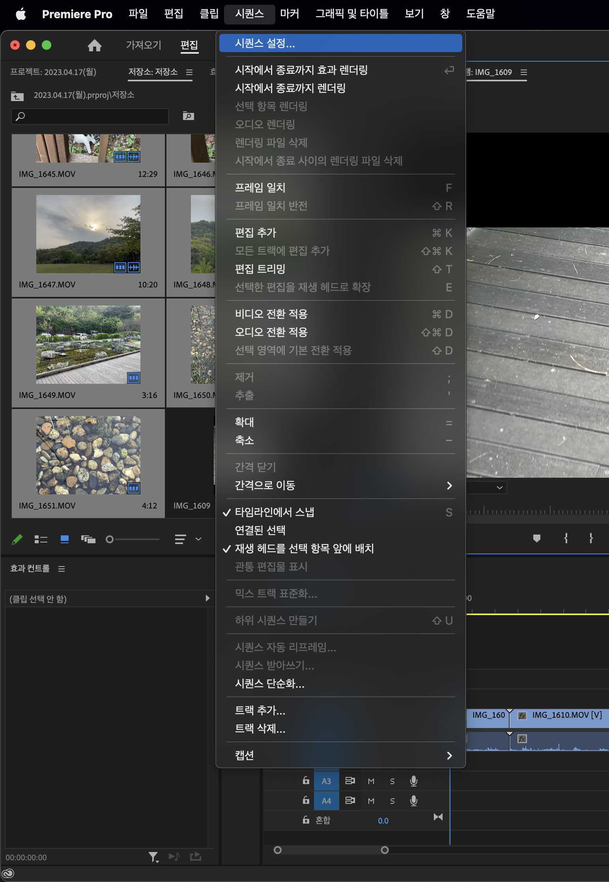This screenshot has width=609, height=882.
Task: Toggle A3 track targeting button
Action: 327,781
